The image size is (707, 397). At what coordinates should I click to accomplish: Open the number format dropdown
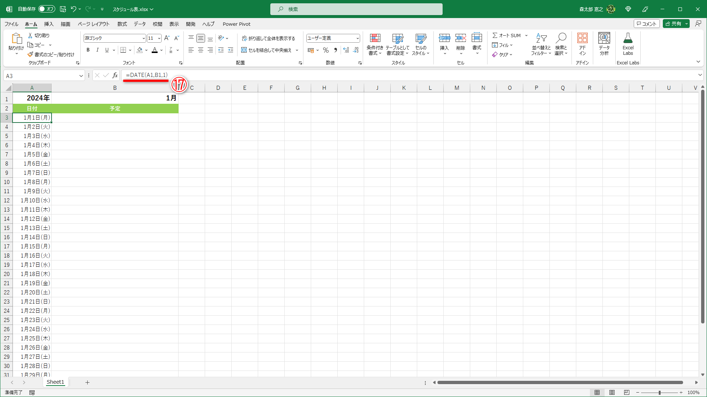[x=357, y=38]
